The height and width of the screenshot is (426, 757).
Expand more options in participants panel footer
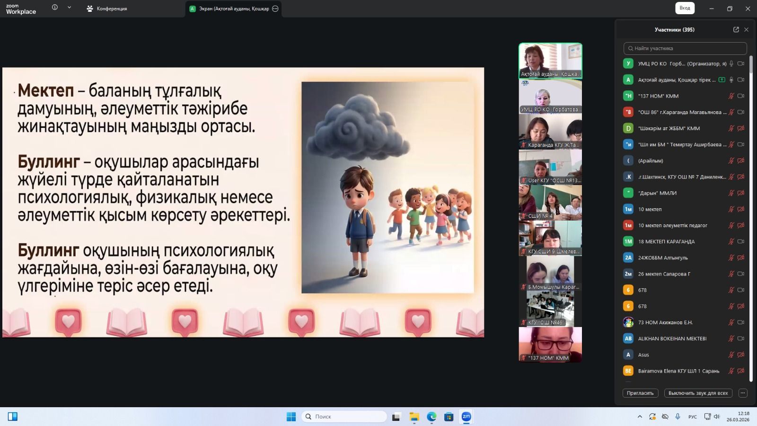tap(743, 393)
